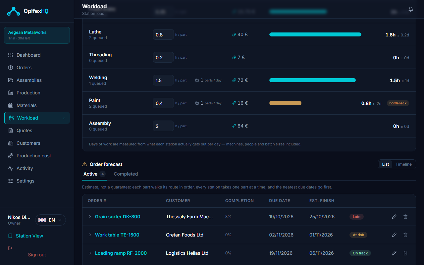This screenshot has height=265, width=424.
Task: Click the Lathe cost link icon
Action: coord(234,34)
